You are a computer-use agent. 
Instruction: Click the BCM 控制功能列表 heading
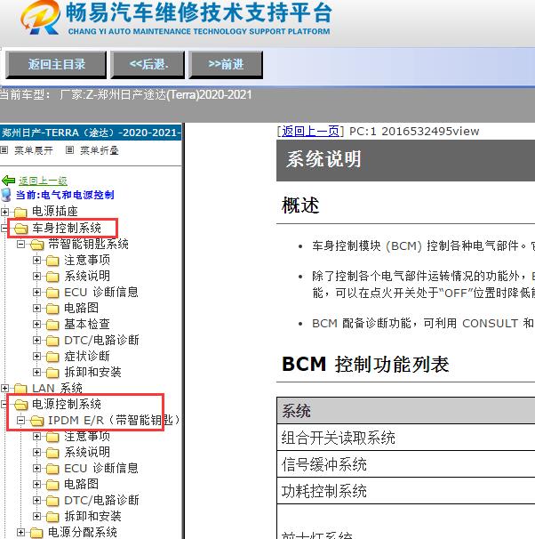pos(365,365)
